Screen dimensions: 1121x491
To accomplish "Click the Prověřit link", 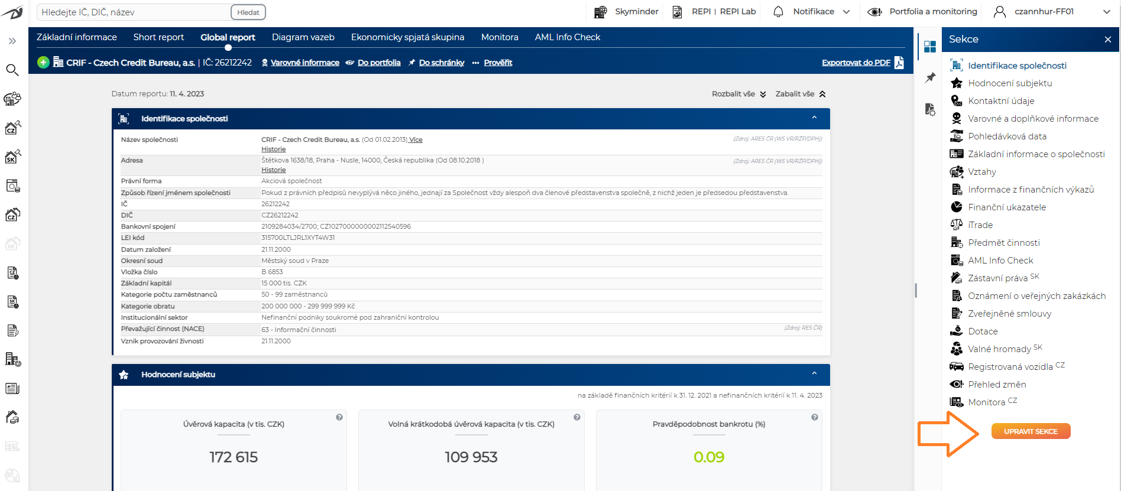I will (498, 63).
